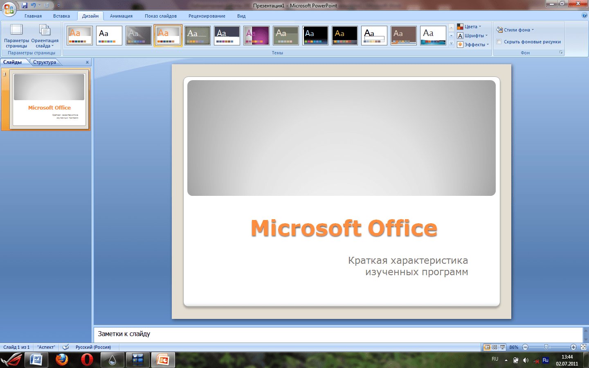The width and height of the screenshot is (589, 368).
Task: Apply the black theme with white Aa
Action: 315,36
